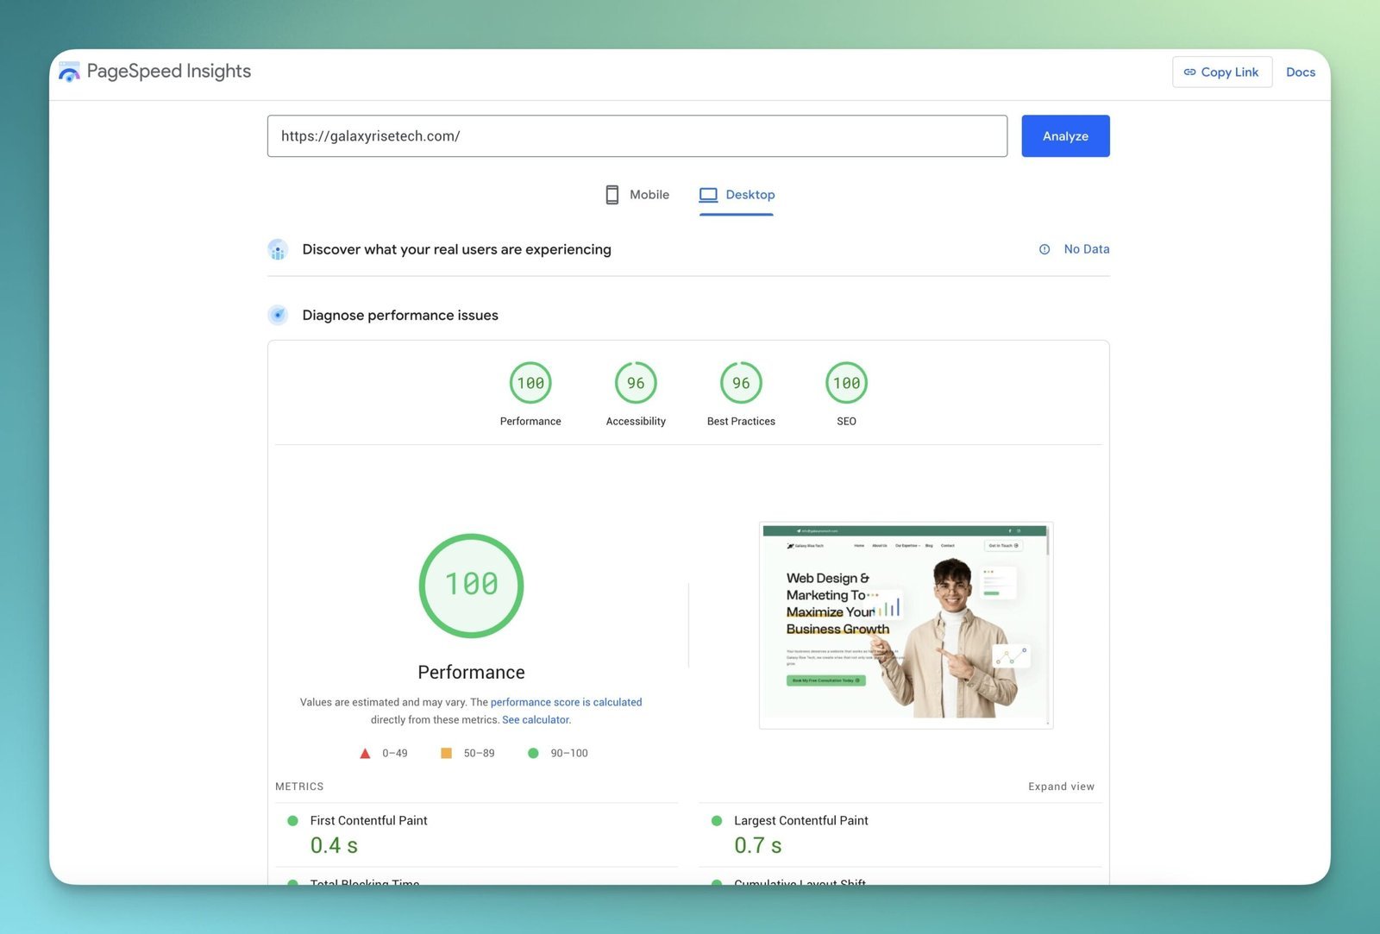Click the performance score is calculated link
The height and width of the screenshot is (934, 1380).
pos(566,702)
